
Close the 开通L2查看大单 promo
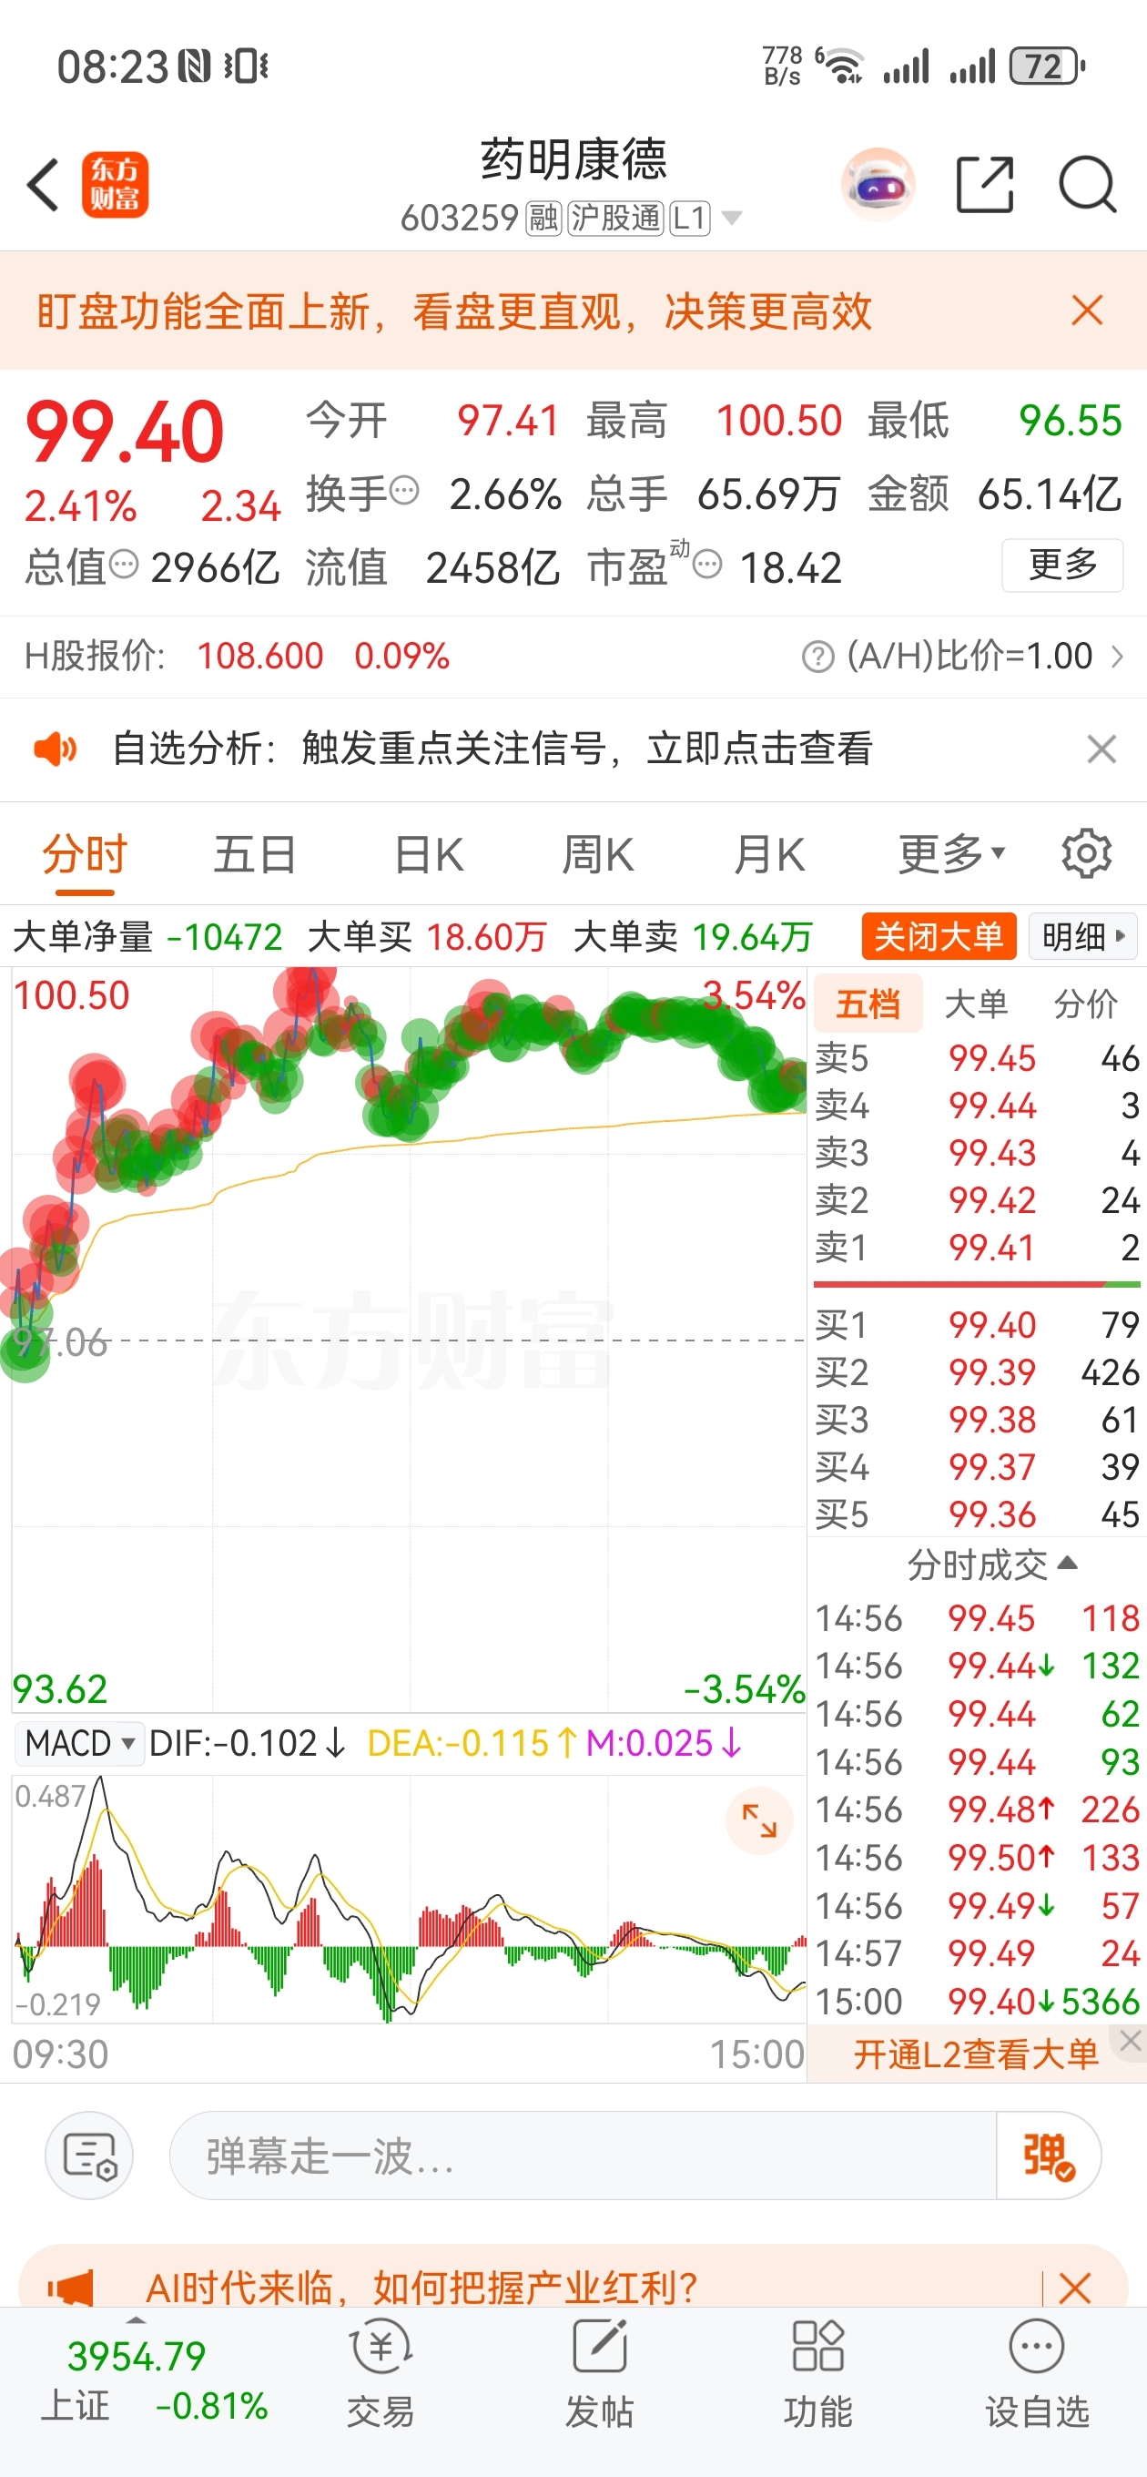click(1130, 2041)
